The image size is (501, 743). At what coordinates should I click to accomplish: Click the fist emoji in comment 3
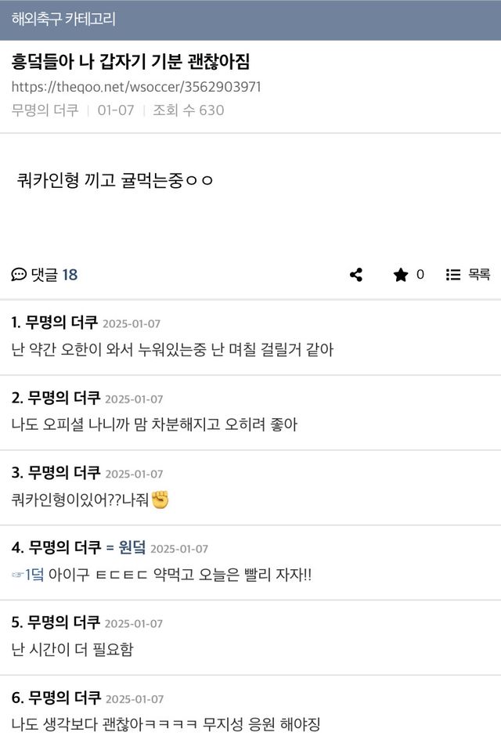160,500
